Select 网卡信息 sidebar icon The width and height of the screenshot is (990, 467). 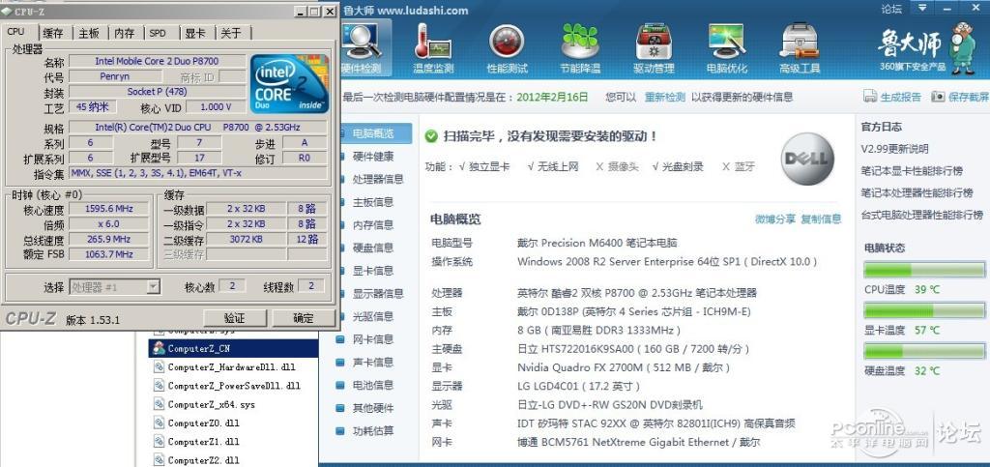341,339
